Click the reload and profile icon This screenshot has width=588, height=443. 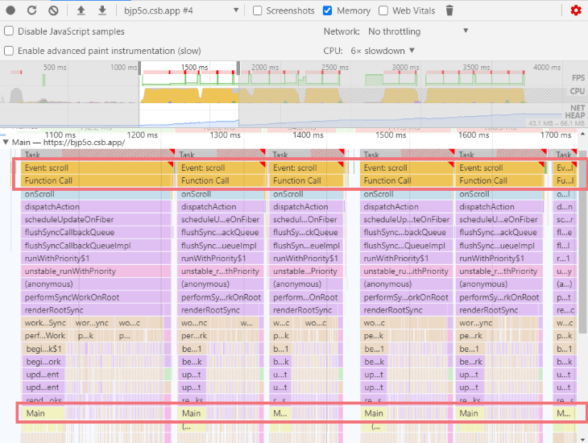coord(32,10)
